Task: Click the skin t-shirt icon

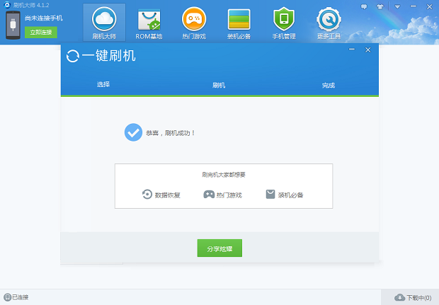Action: 381,6
